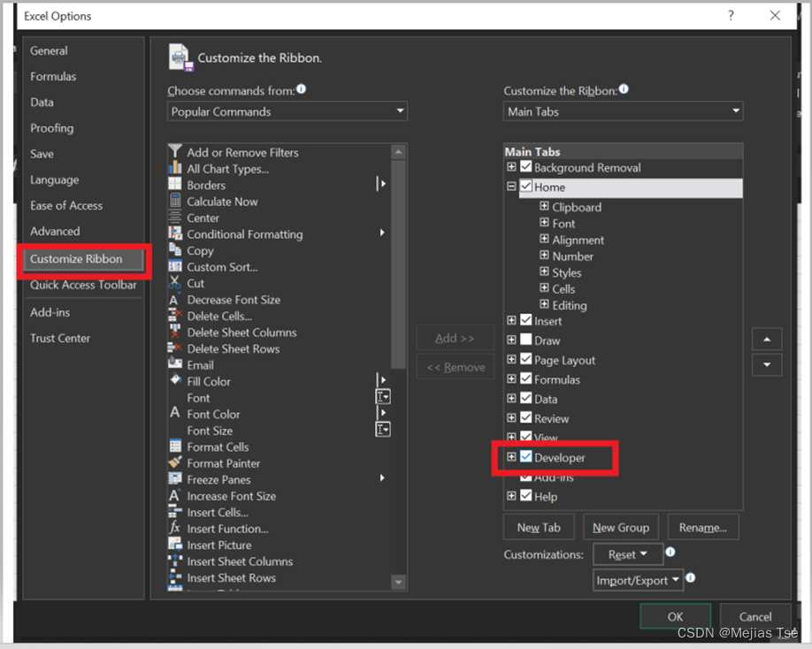Uncheck the Data tab checkbox
812x649 pixels.
tap(526, 398)
